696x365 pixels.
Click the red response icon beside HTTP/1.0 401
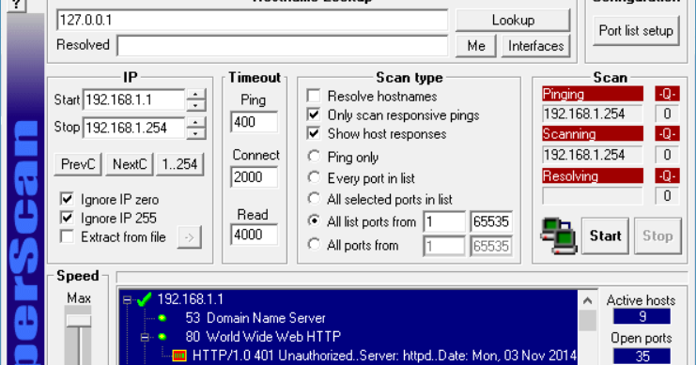179,356
